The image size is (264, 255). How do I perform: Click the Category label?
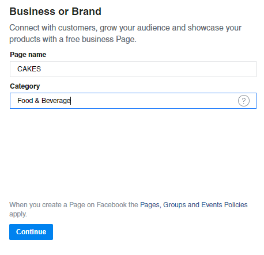point(25,86)
